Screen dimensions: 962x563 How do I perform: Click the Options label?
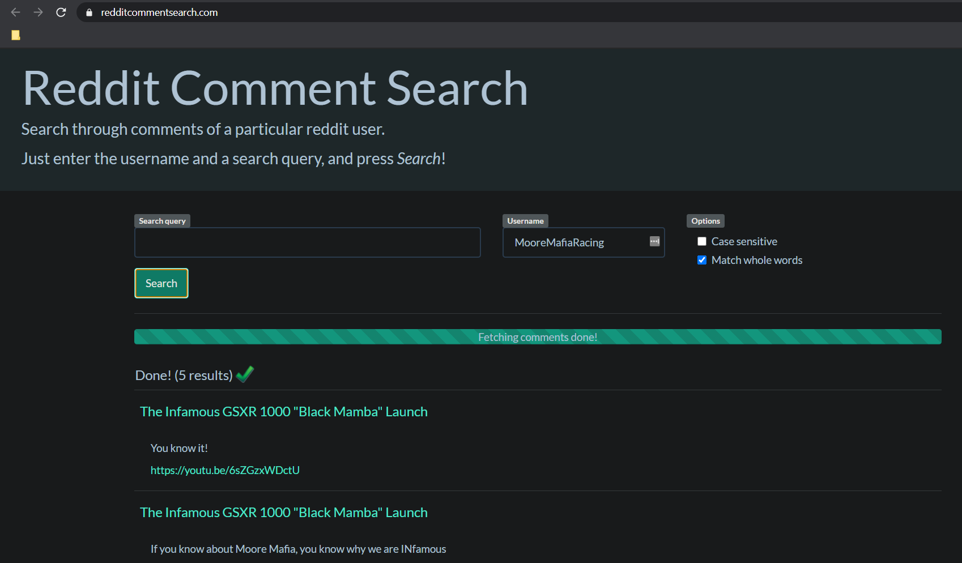[705, 221]
